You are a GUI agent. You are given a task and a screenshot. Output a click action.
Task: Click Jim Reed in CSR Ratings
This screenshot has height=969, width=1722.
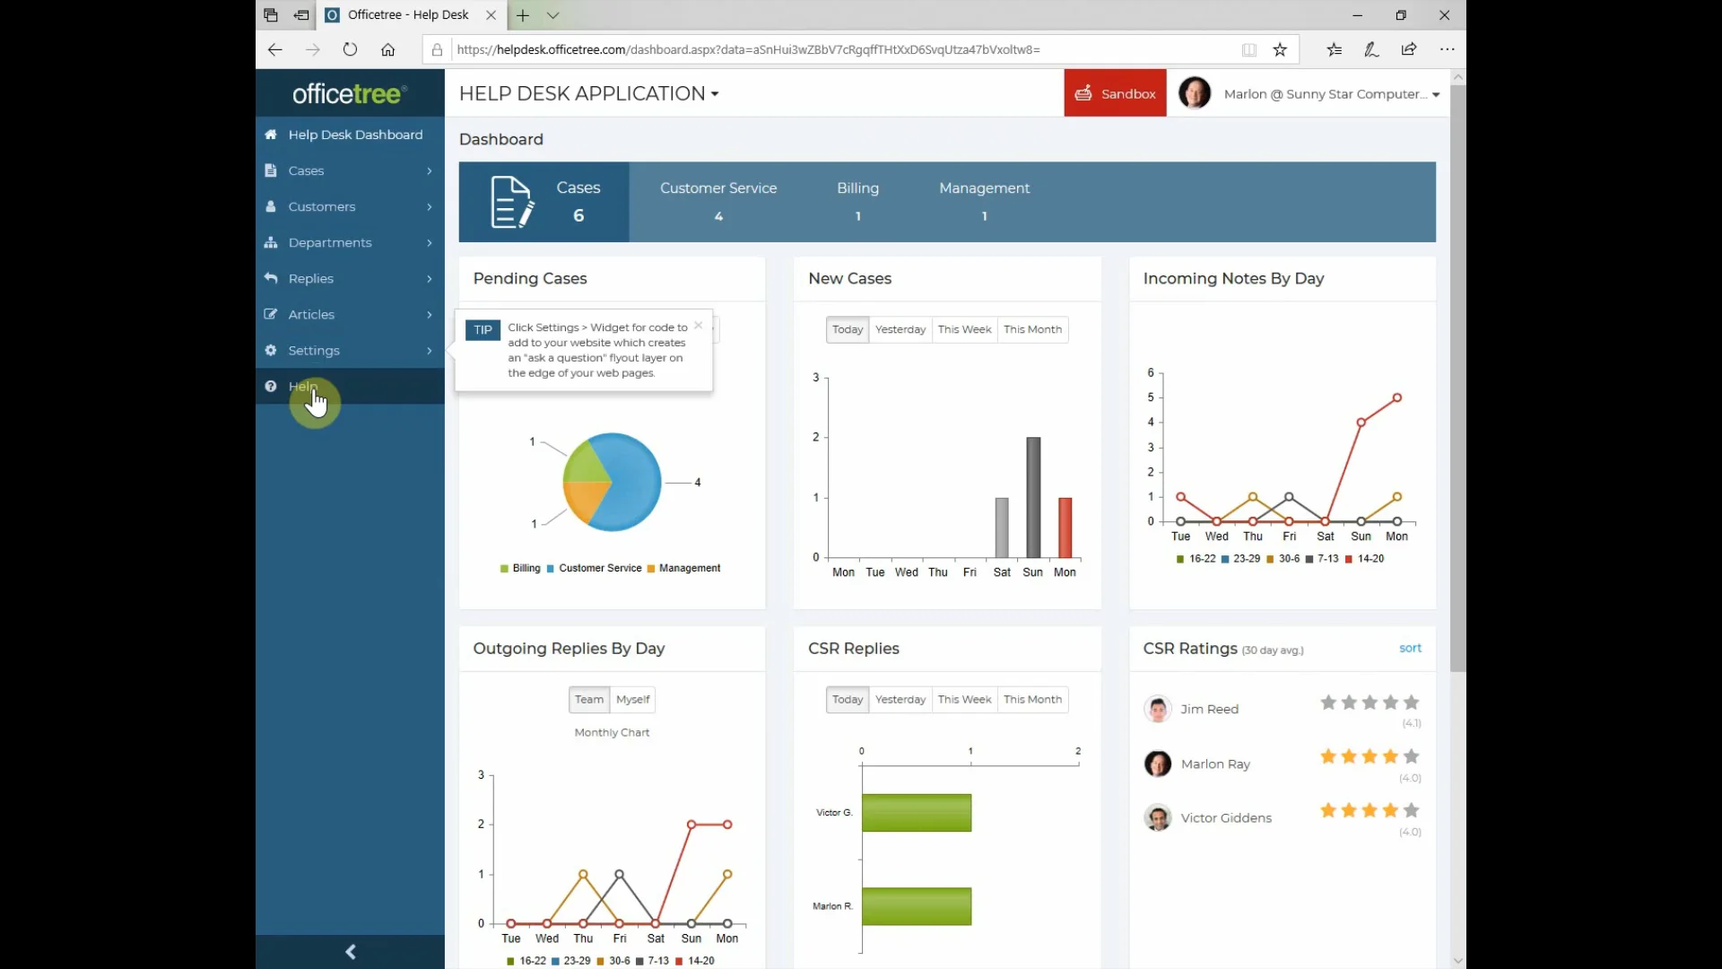coord(1209,709)
